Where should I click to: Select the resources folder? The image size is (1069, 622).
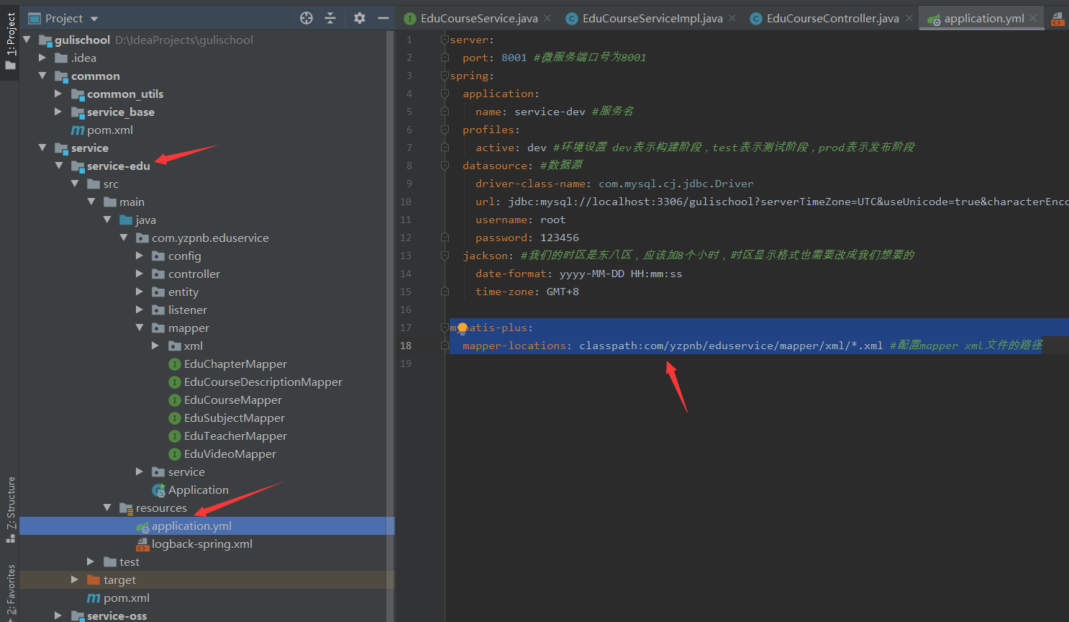click(153, 508)
